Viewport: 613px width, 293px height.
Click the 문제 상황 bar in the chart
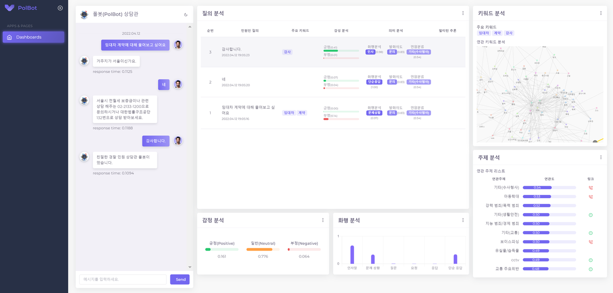click(x=373, y=259)
